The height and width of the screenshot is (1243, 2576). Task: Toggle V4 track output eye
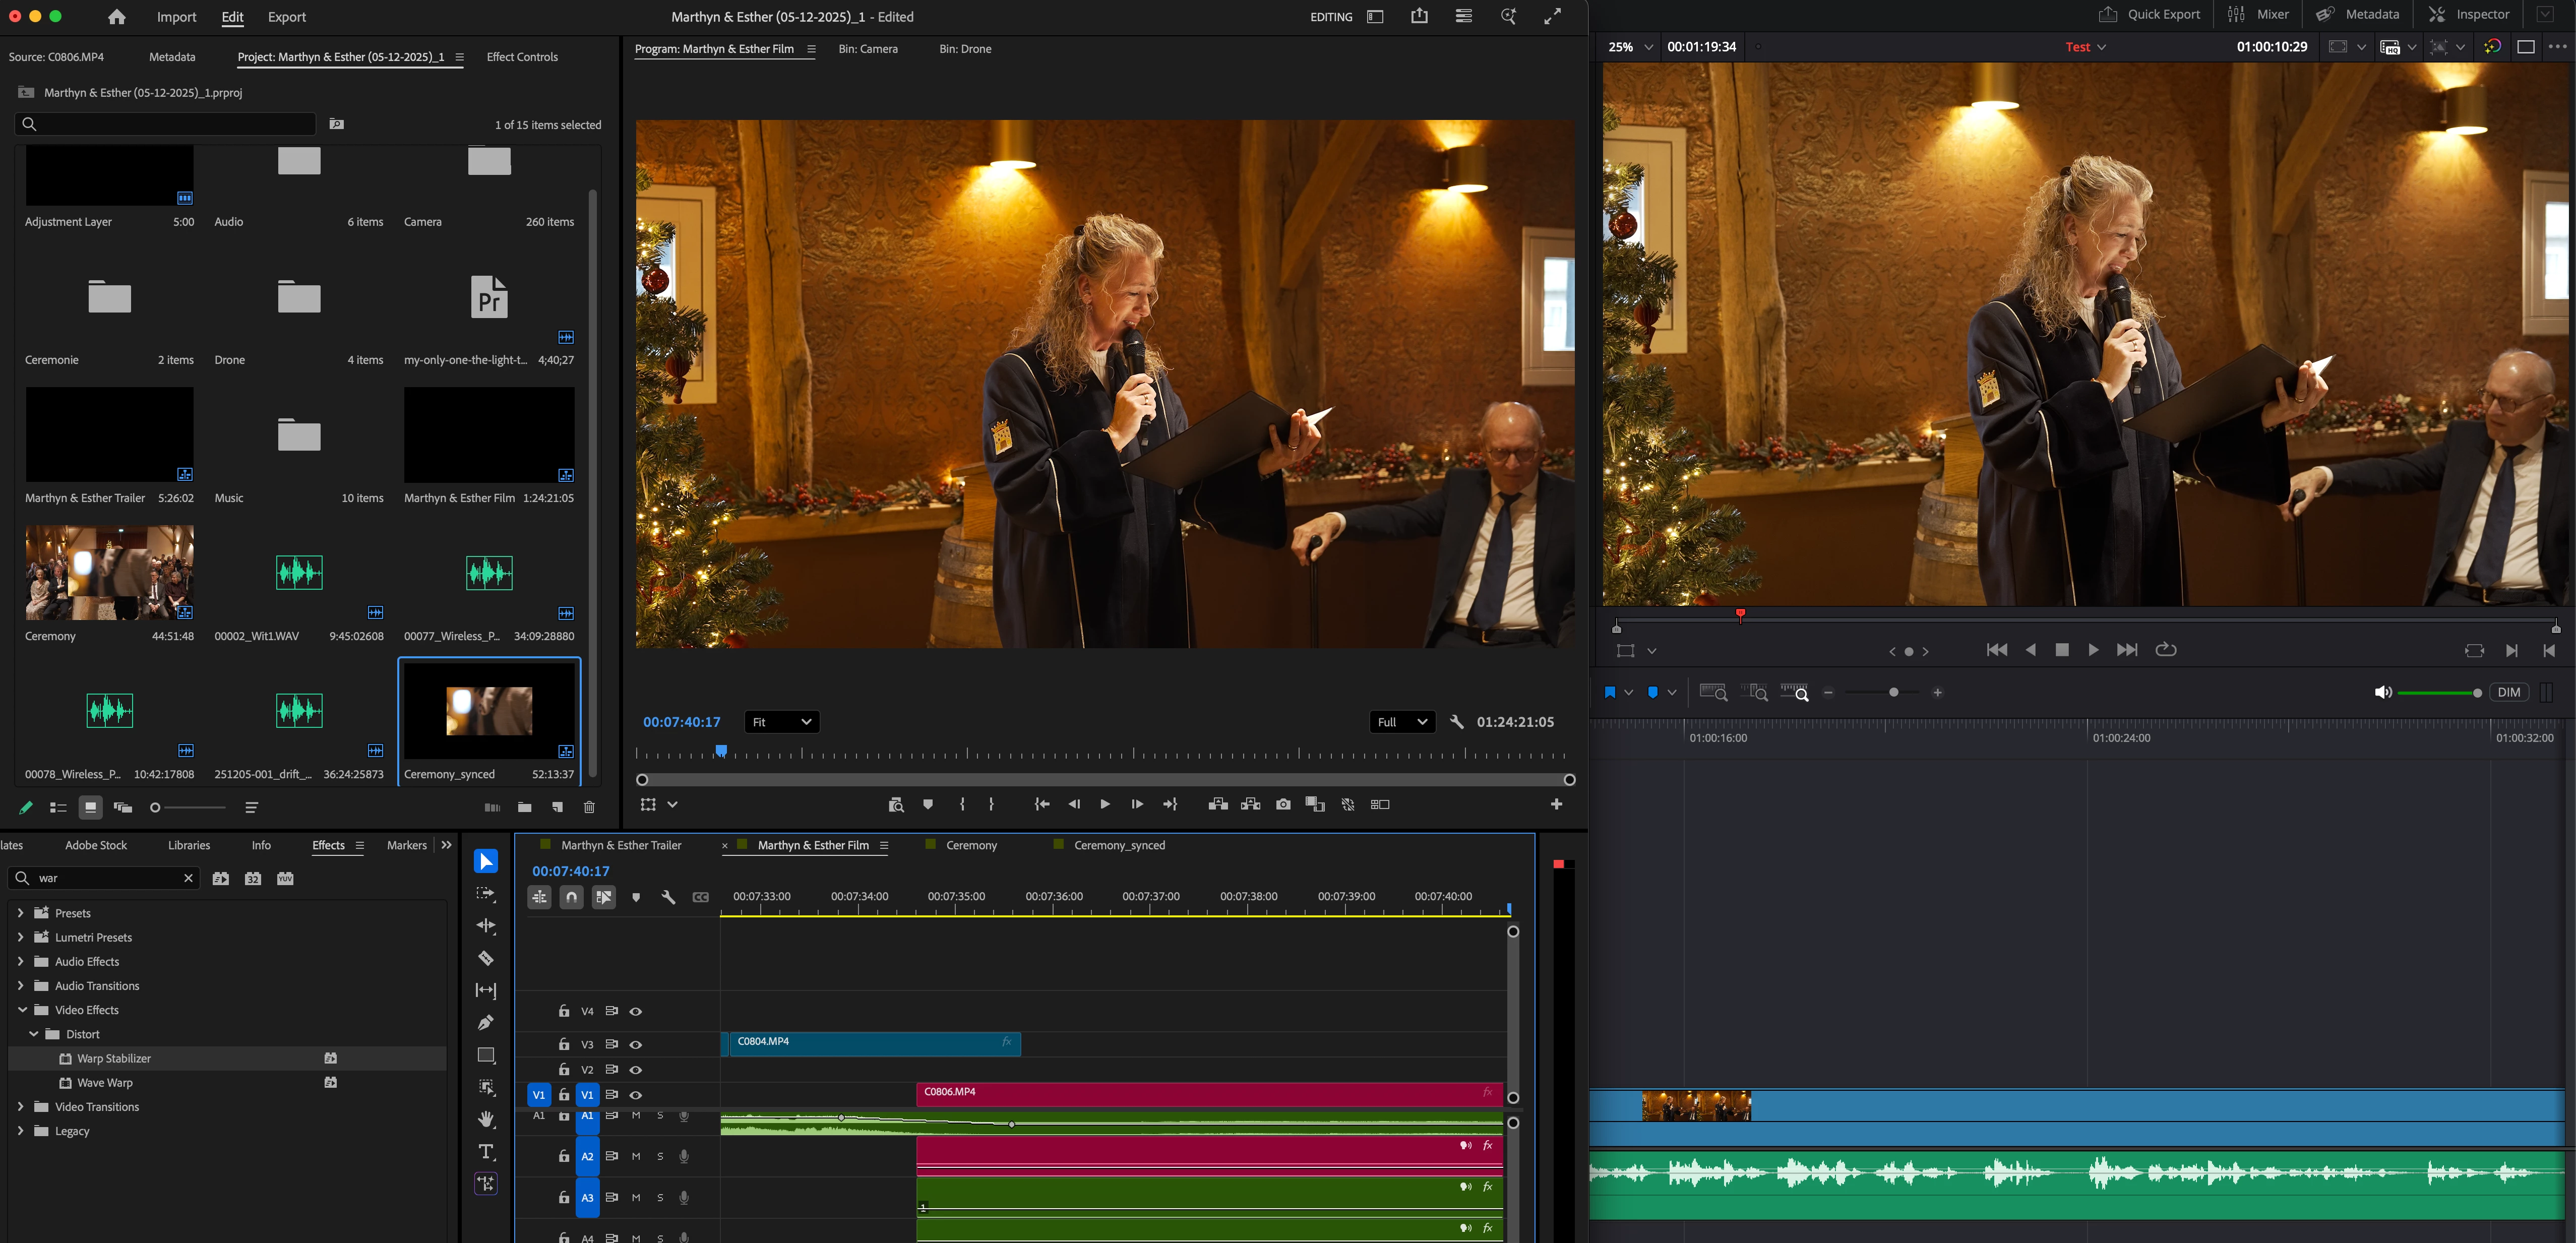636,1011
